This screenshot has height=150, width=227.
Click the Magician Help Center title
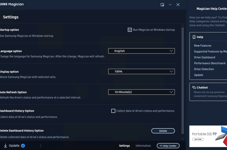[212, 9]
